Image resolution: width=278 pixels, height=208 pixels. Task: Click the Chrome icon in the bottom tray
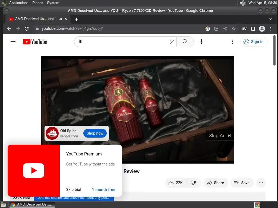pyautogui.click(x=257, y=205)
